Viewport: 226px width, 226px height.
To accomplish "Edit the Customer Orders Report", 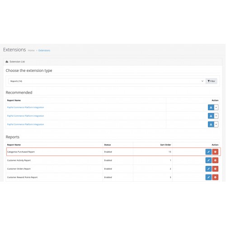I will (208, 169).
